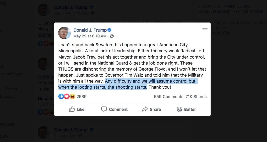View the 55K Comments
Screen dimensions: 267x142
[168, 97]
